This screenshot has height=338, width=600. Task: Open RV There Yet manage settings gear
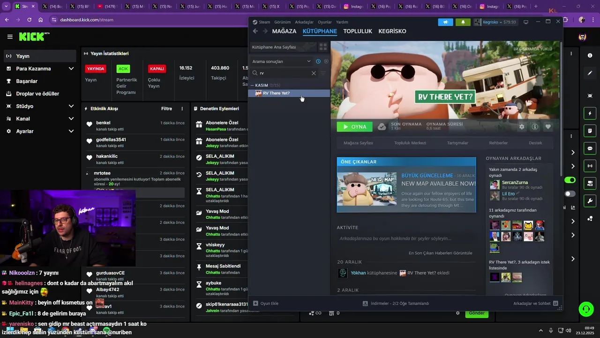(x=522, y=127)
